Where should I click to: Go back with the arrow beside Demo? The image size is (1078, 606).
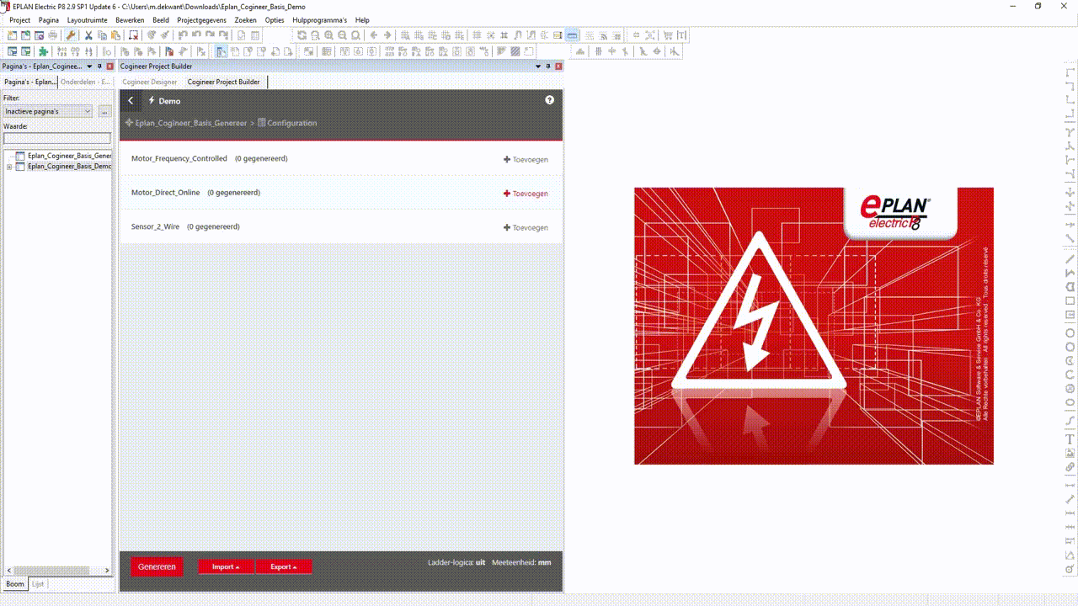[131, 101]
